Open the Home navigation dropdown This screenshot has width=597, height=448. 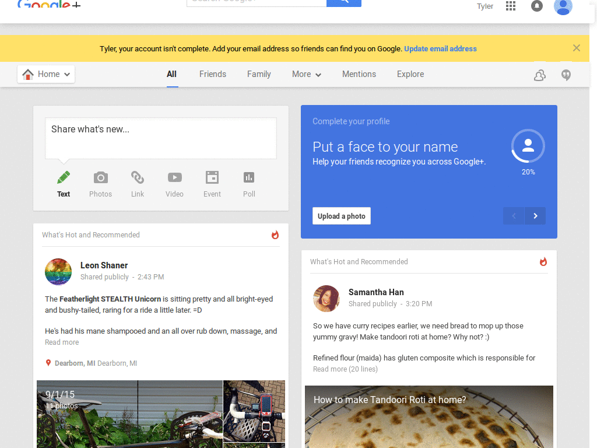(x=46, y=74)
